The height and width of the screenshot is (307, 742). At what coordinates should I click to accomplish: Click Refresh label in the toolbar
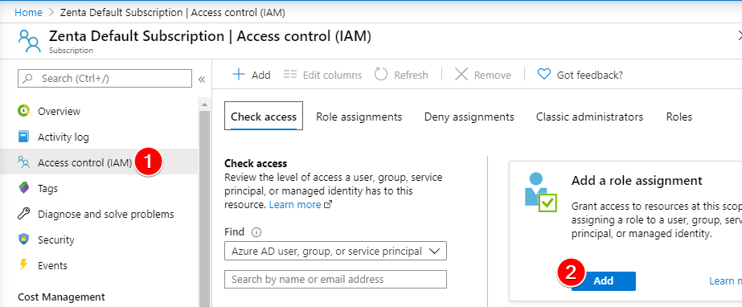411,75
